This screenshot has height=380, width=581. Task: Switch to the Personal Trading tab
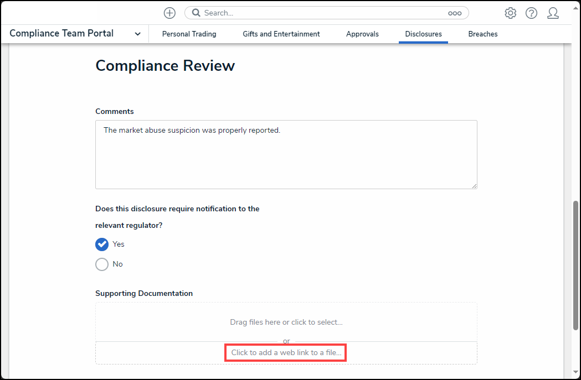point(189,34)
